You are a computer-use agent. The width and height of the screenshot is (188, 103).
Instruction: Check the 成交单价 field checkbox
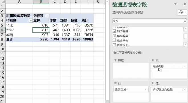pyautogui.click(x=114, y=40)
